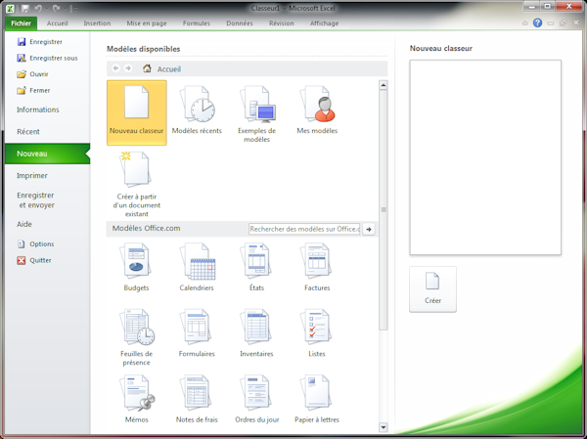The image size is (587, 439).
Task: Open the Mes modèles templates
Action: [317, 111]
